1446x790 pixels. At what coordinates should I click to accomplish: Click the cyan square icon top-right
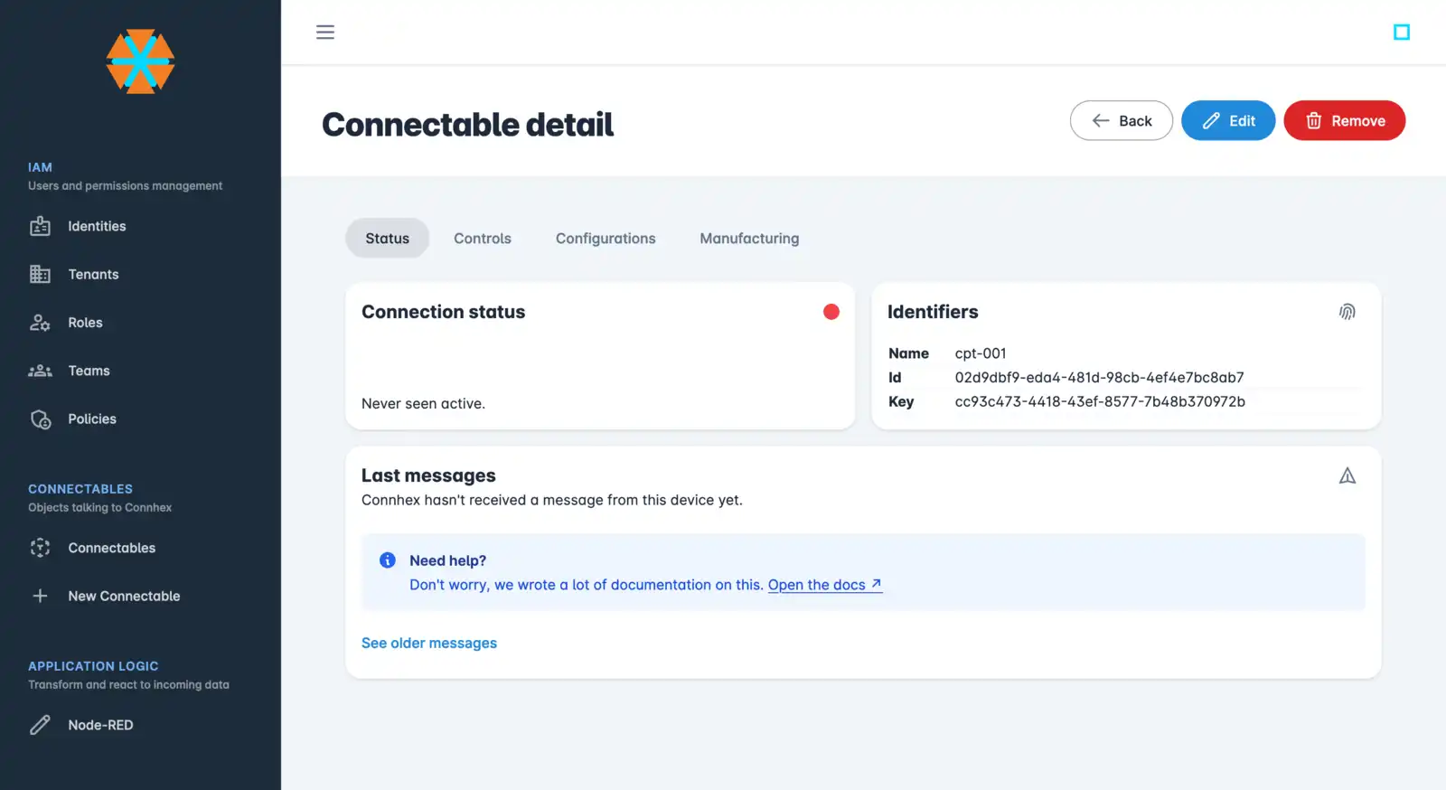[x=1402, y=33]
